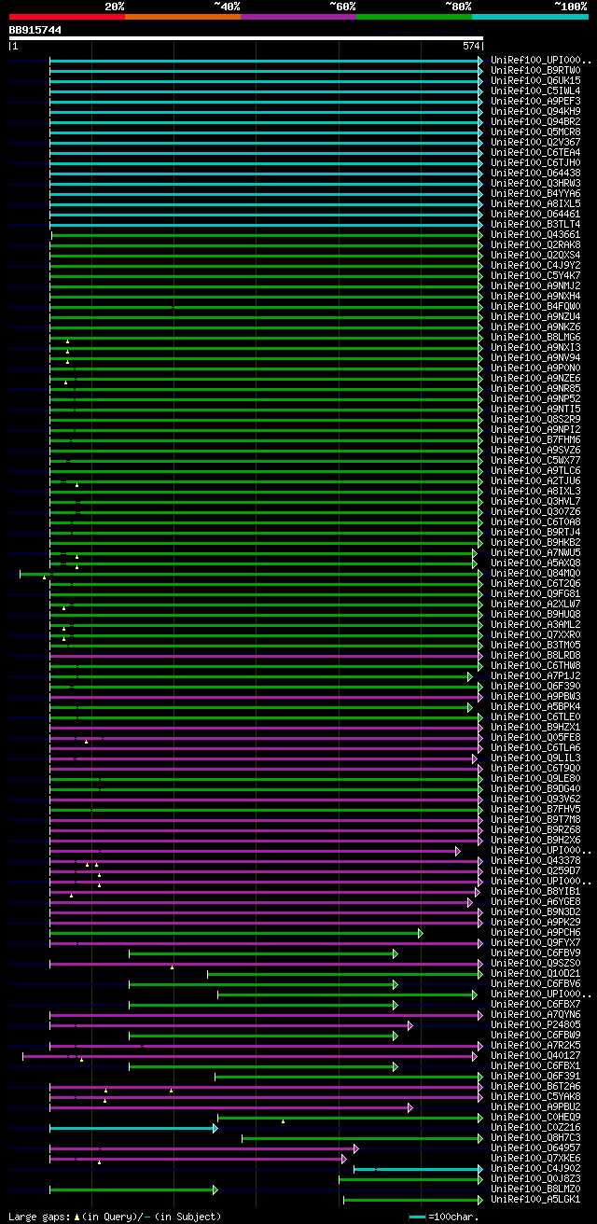Click the orange ~40% identity legend segment
Viewport: 597px width, 1224px height.
[183, 17]
